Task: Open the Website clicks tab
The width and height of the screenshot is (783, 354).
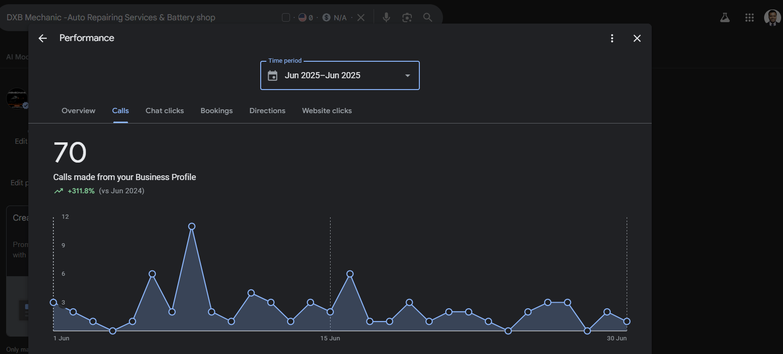Action: click(327, 111)
